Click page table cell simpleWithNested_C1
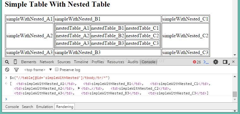This screenshot has height=114, width=240. click(x=185, y=19)
